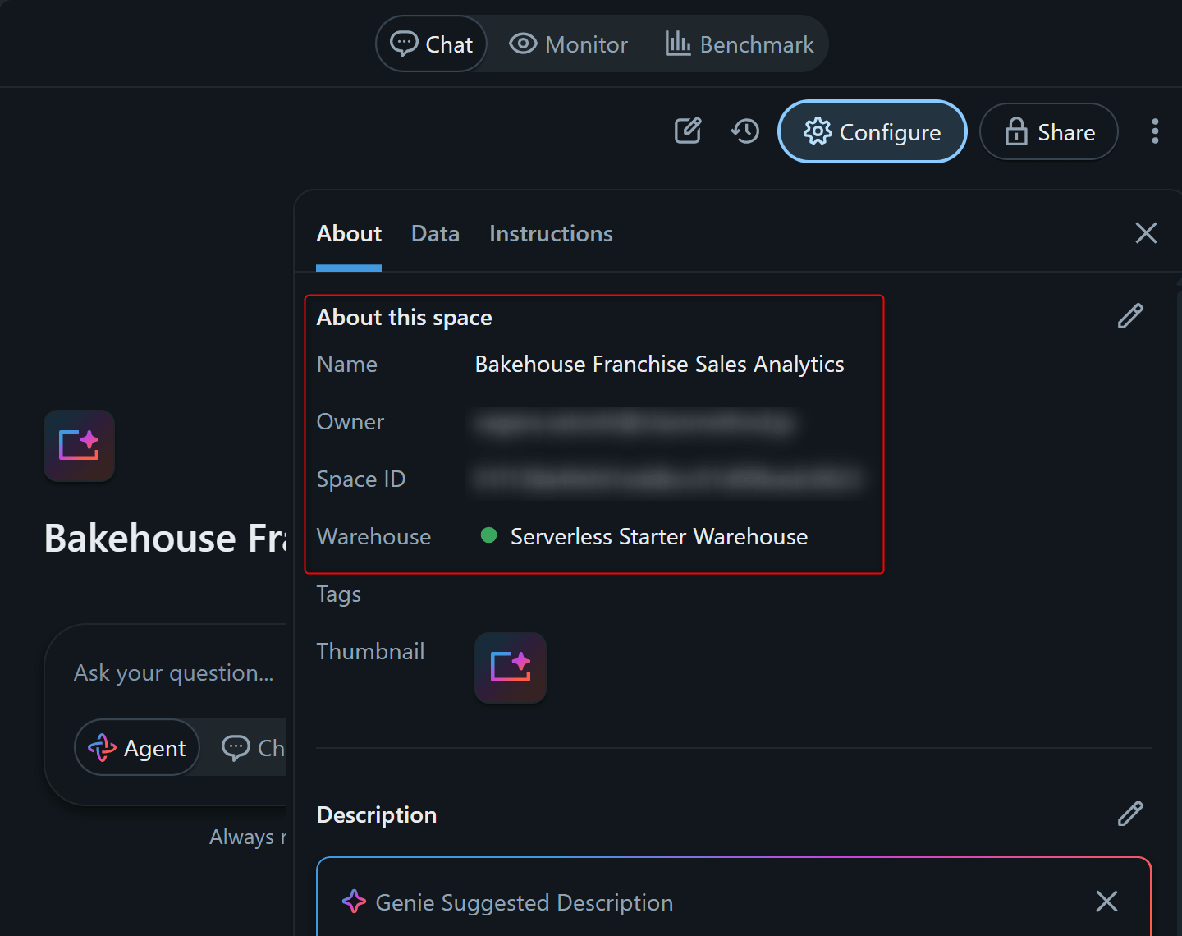Focus the Ask your question input
1182x936 pixels.
(174, 673)
